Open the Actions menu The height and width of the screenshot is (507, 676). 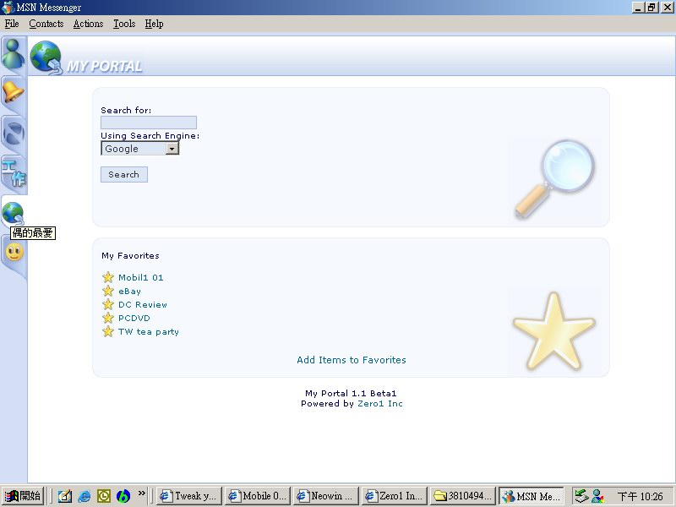[x=88, y=24]
